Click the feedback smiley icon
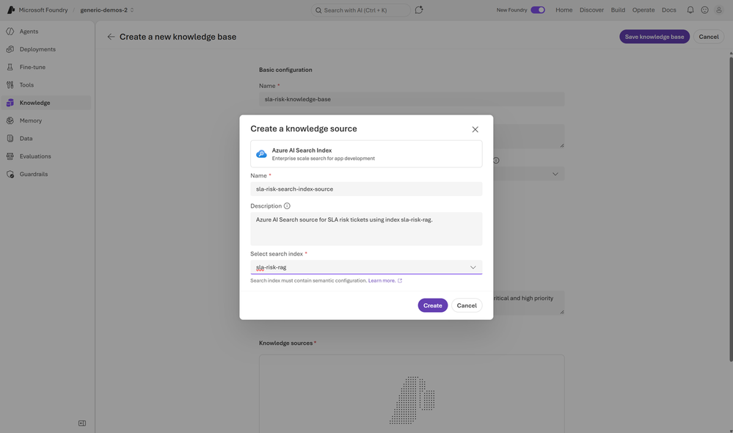 (704, 10)
